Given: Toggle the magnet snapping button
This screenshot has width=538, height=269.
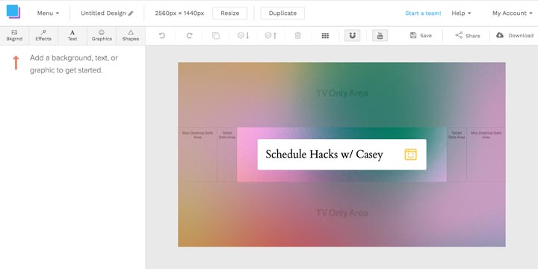Looking at the screenshot, I should coord(353,35).
